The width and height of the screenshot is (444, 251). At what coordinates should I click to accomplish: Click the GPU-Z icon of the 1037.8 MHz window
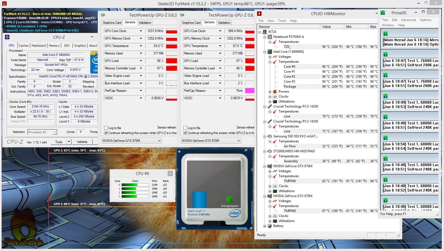click(103, 15)
